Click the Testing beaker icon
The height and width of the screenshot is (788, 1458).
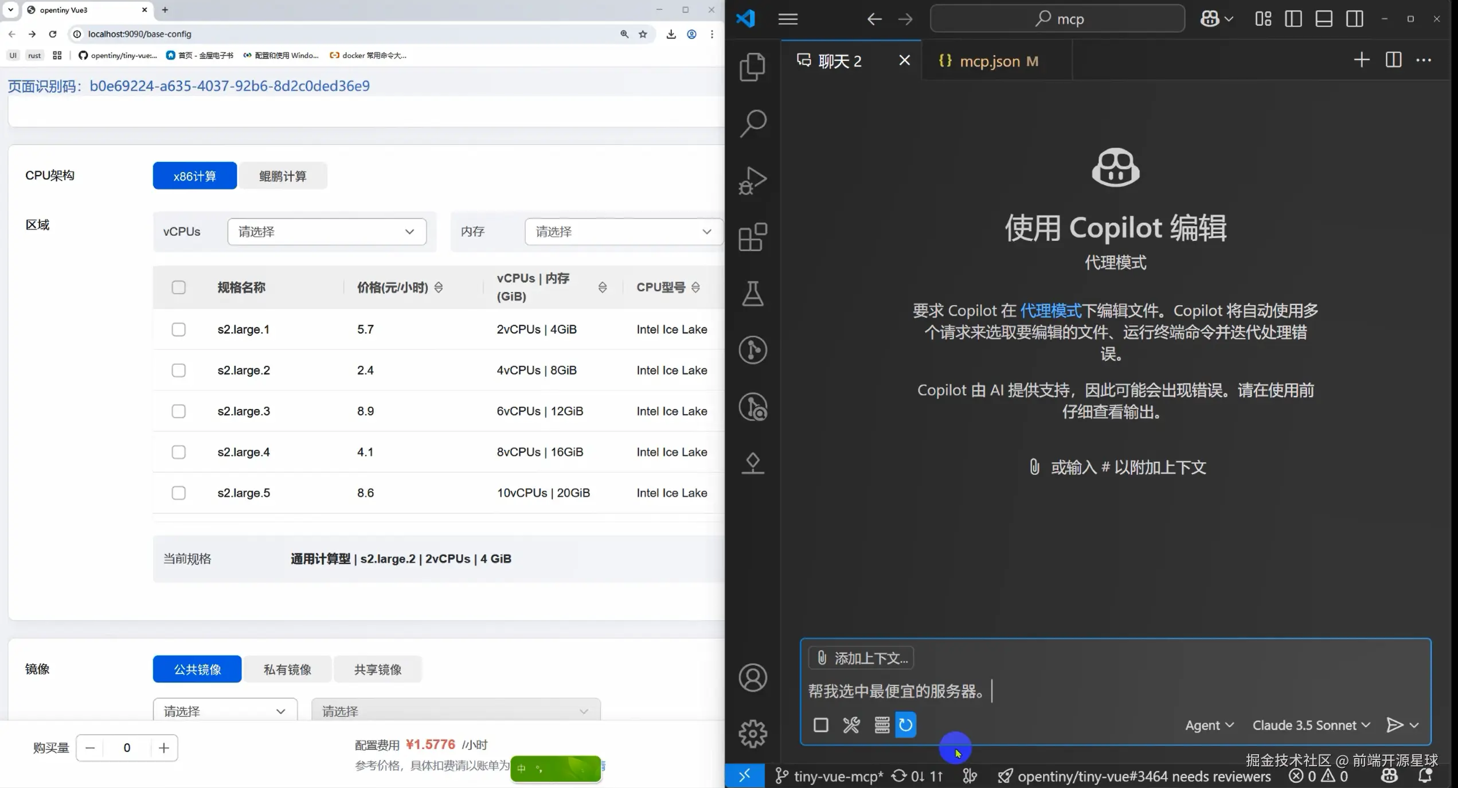(x=753, y=294)
